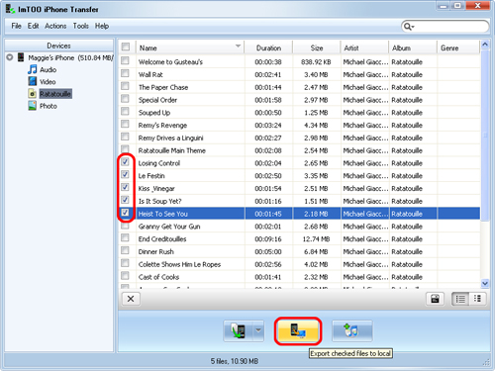
Task: Close the ImTOO iPhone Transfer window
Action: 477,6
